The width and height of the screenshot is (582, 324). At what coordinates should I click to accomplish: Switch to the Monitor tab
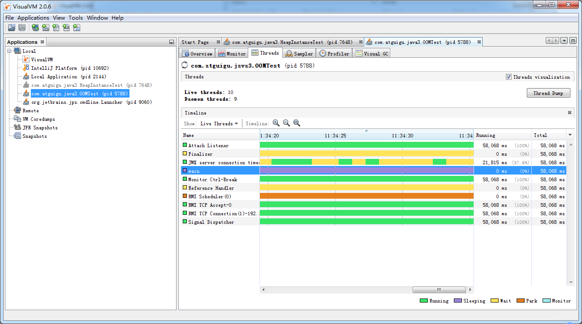(x=232, y=53)
